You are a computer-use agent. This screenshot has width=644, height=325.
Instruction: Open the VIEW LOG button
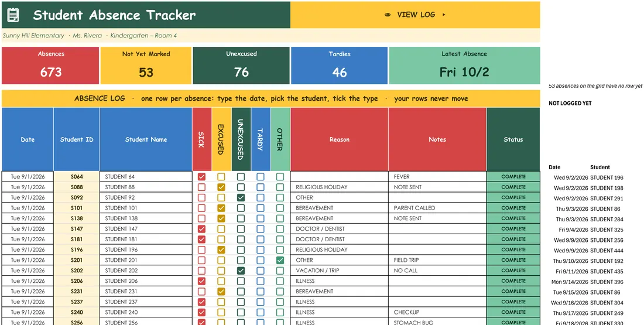415,15
